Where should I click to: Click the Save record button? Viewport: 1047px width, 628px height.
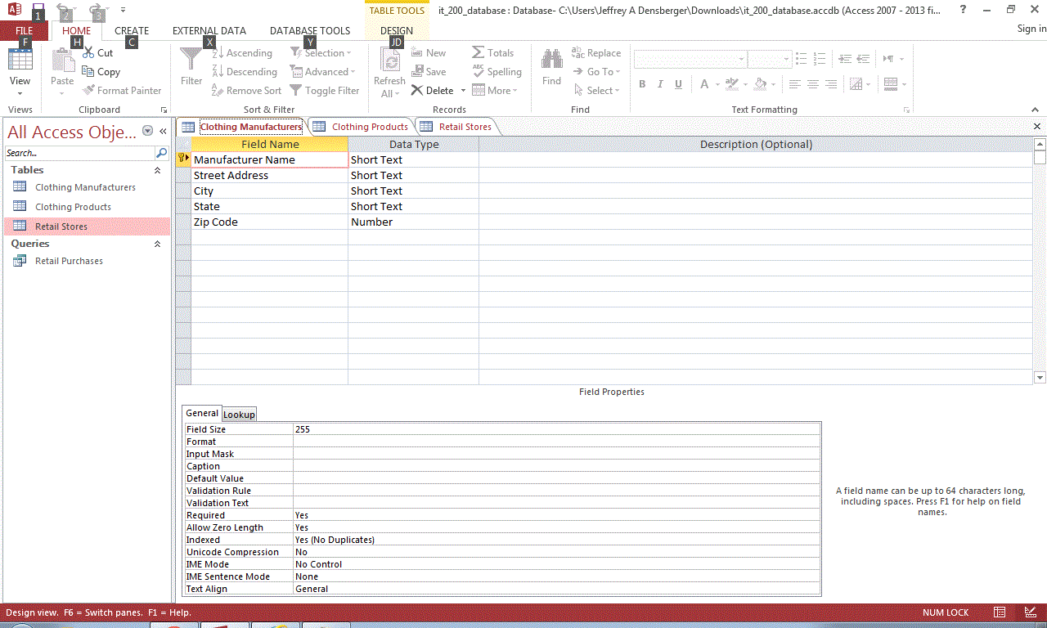(430, 71)
